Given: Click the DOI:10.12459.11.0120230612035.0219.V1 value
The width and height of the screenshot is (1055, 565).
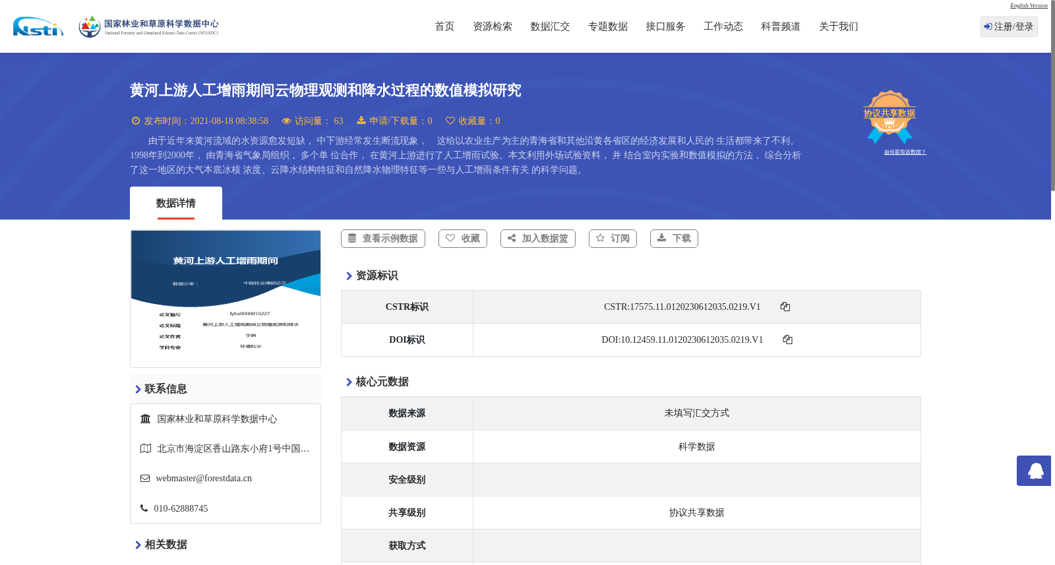Looking at the screenshot, I should click(682, 340).
